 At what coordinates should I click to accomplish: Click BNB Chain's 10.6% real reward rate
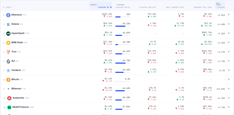click(x=181, y=42)
